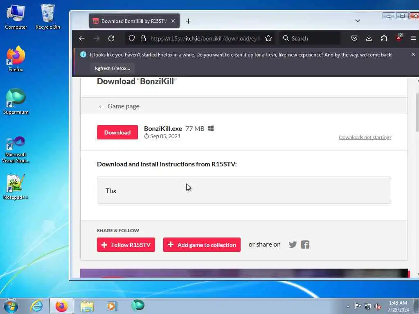Select the Notepad++ desktop shortcut
Screen dimensions: 419x314
[16, 187]
